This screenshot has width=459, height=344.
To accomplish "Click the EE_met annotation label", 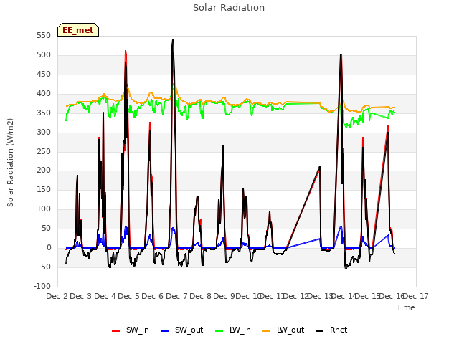I will [78, 30].
